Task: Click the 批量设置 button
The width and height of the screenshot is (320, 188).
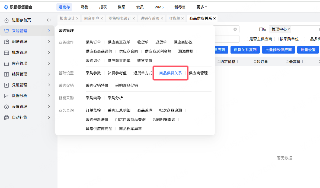Action: pos(308,50)
